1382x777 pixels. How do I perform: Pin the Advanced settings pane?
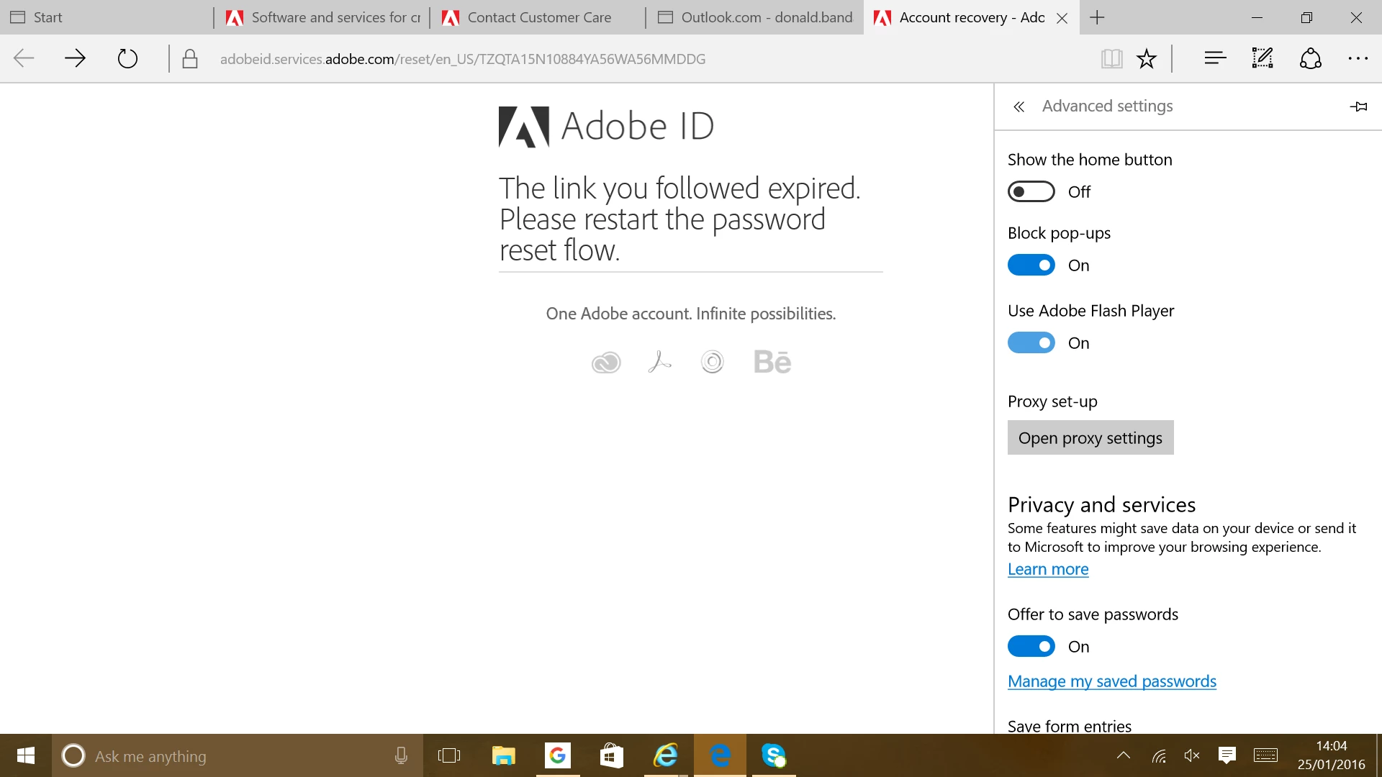1358,106
